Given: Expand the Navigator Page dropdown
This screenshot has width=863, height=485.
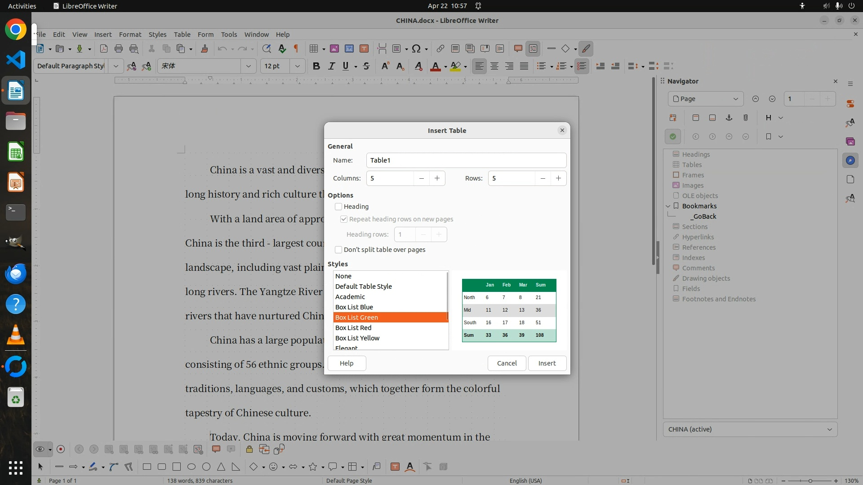Looking at the screenshot, I should click(735, 99).
